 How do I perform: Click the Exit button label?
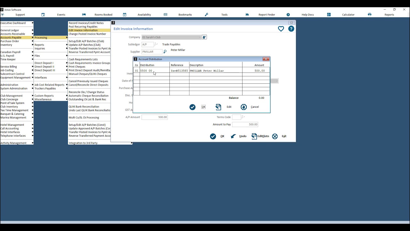[284, 136]
